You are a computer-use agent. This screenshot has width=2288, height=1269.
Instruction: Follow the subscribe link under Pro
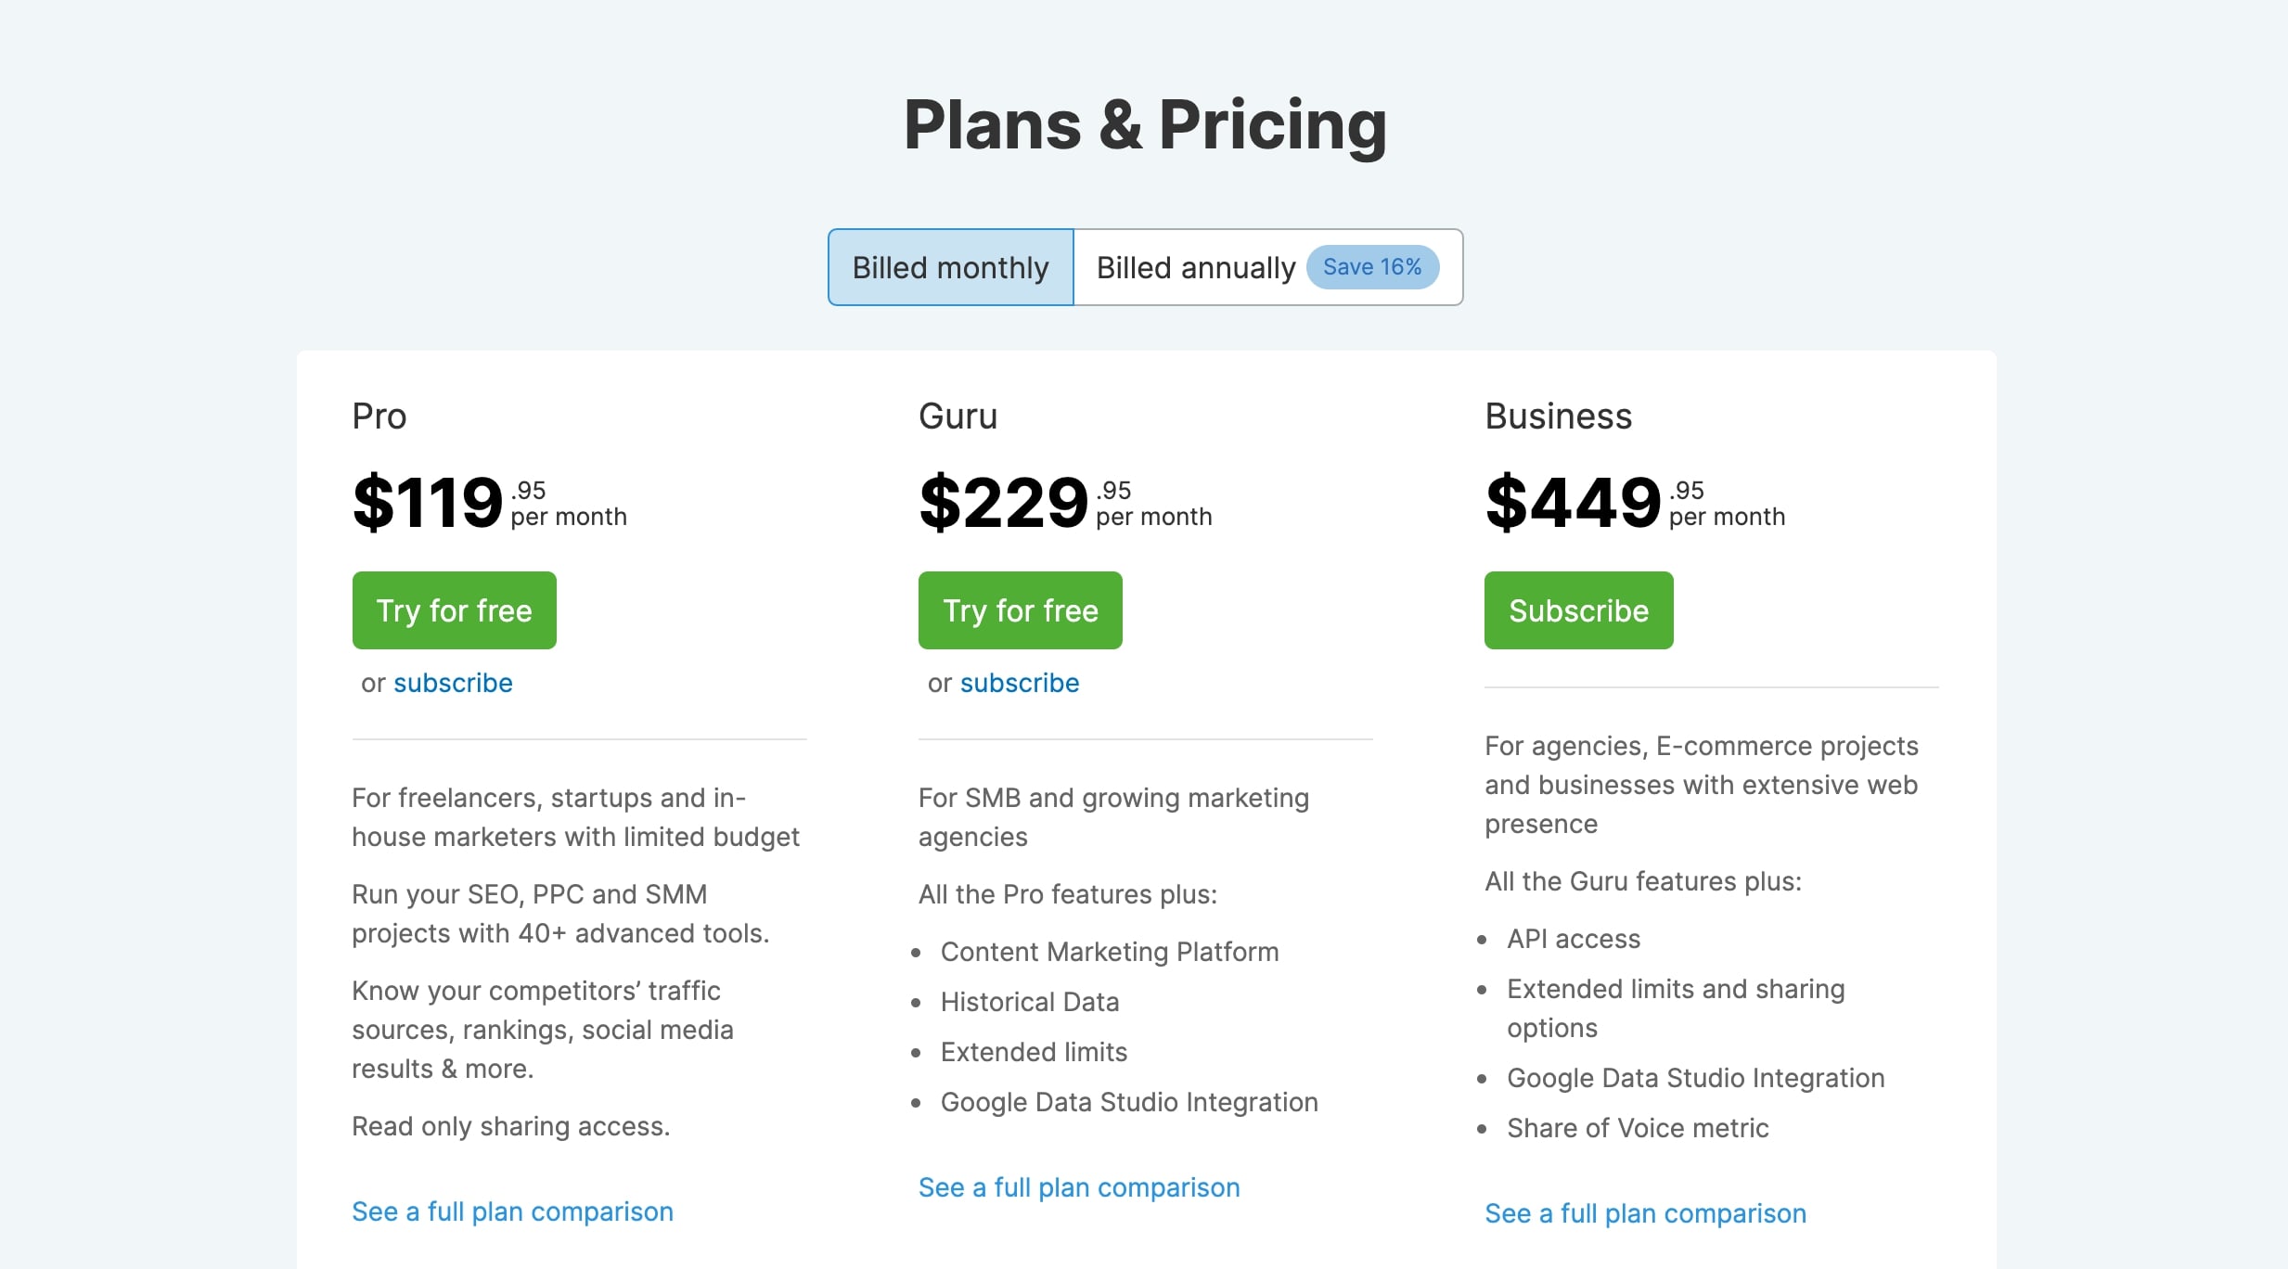click(x=453, y=683)
